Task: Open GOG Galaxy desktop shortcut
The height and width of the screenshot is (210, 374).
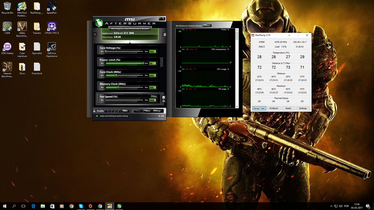Action: 7,48
